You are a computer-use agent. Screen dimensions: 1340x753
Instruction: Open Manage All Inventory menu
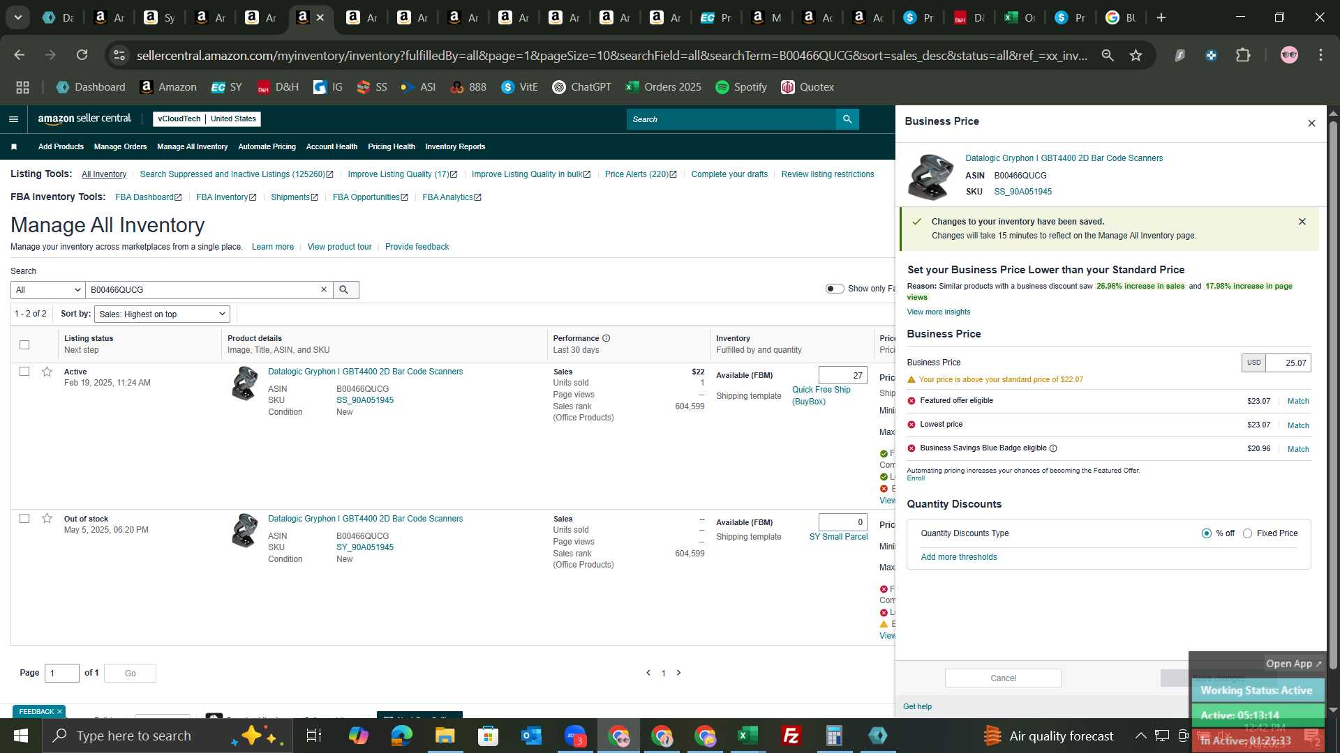[x=192, y=147]
